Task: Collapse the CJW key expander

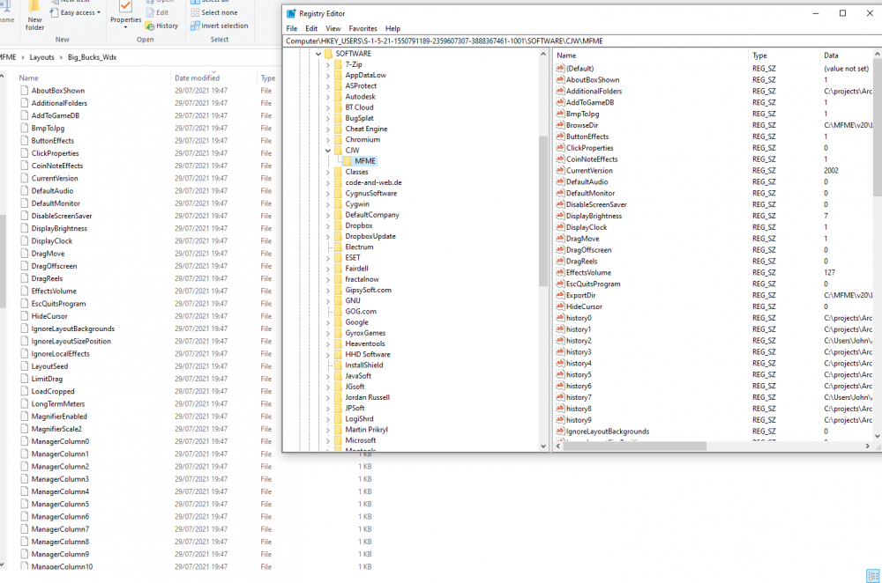Action: [x=328, y=151]
